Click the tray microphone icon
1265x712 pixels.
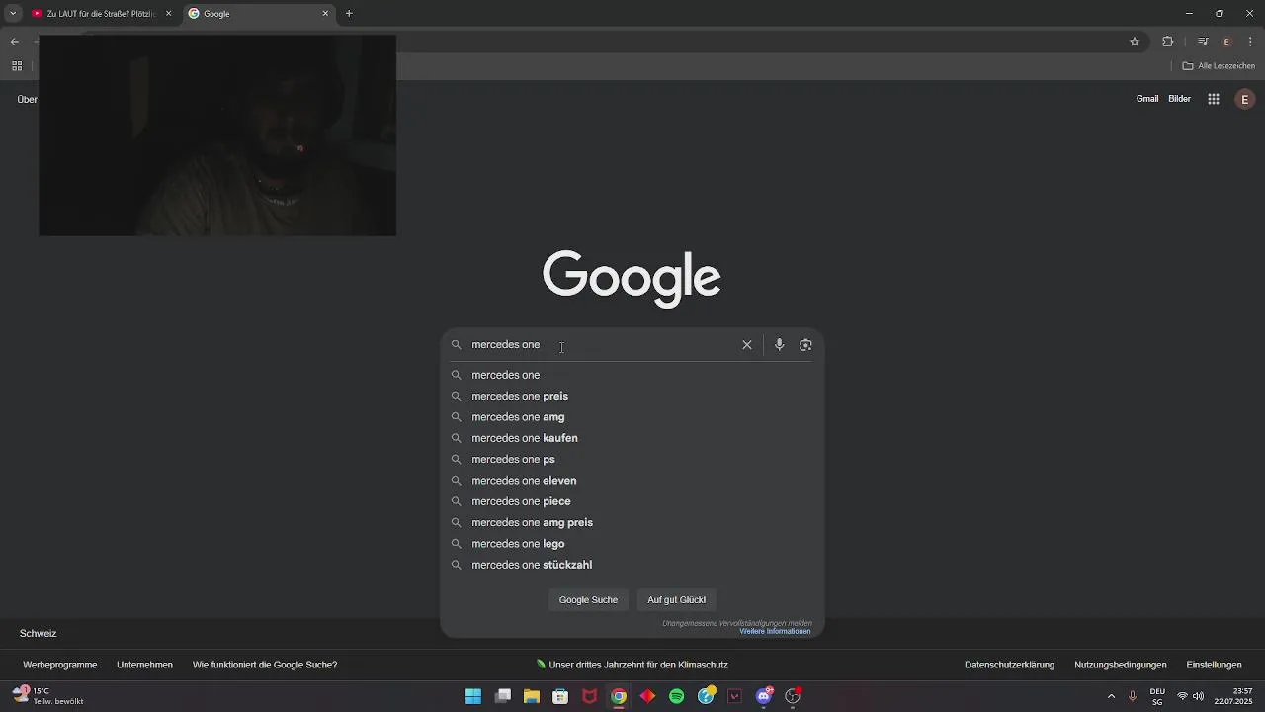1133,696
